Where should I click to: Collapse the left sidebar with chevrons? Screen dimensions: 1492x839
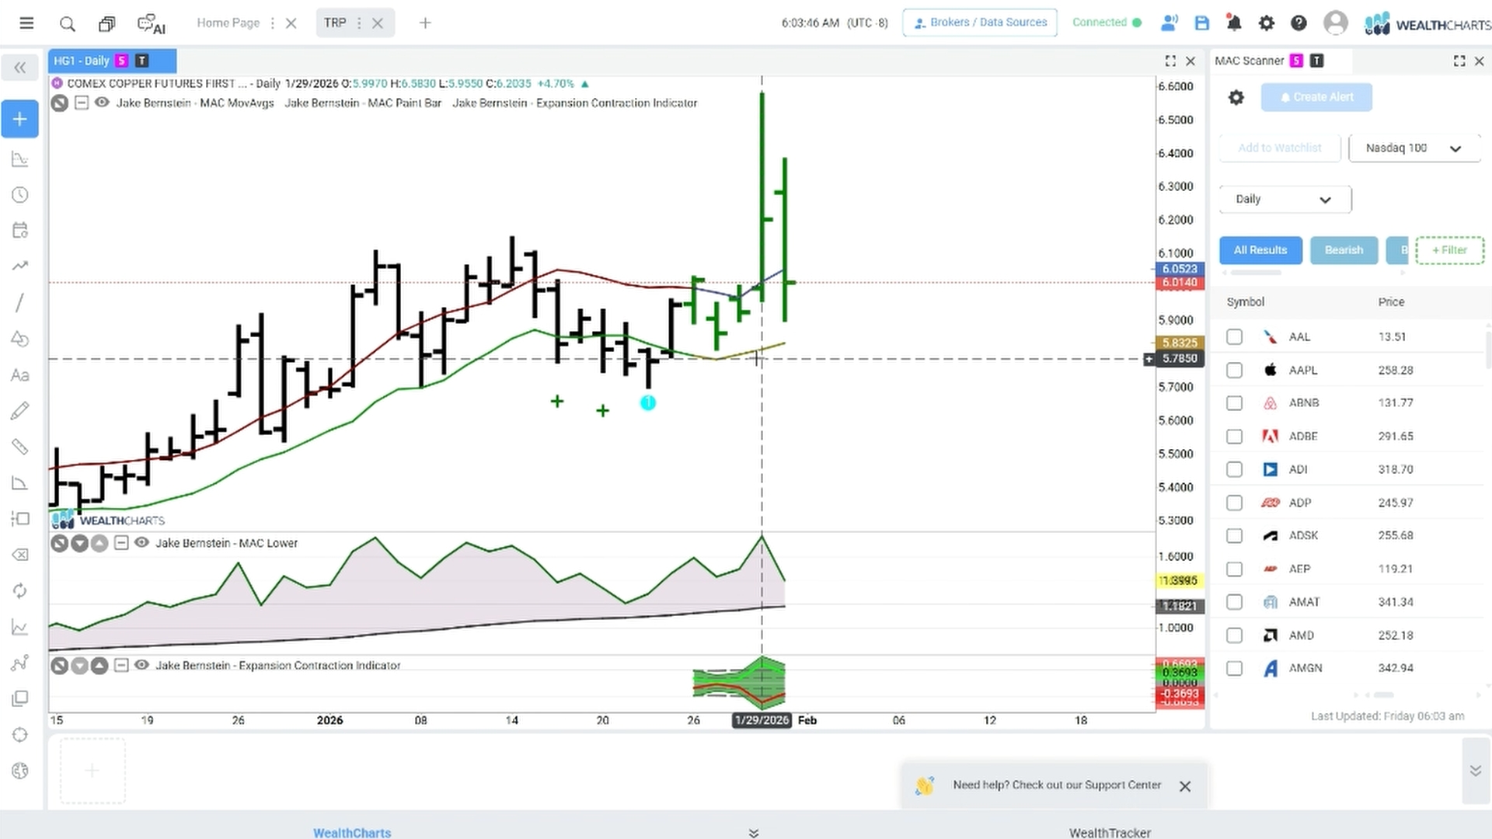coord(20,68)
